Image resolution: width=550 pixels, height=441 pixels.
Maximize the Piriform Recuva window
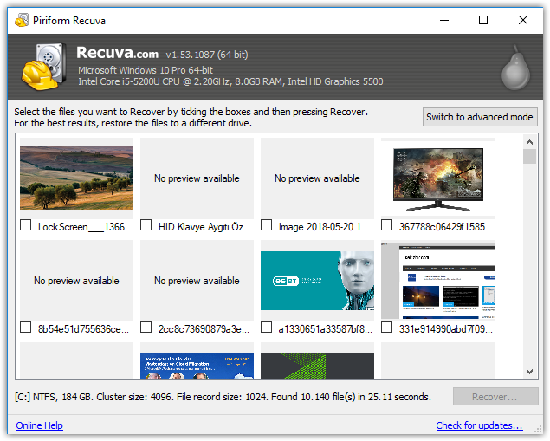click(483, 20)
